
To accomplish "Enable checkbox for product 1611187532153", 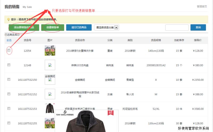I will point(9,108).
